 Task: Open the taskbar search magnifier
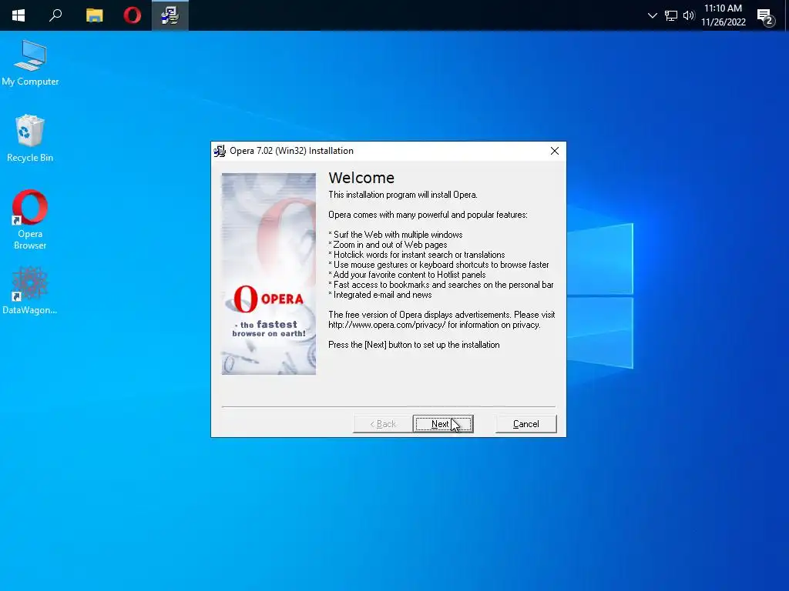pyautogui.click(x=55, y=15)
